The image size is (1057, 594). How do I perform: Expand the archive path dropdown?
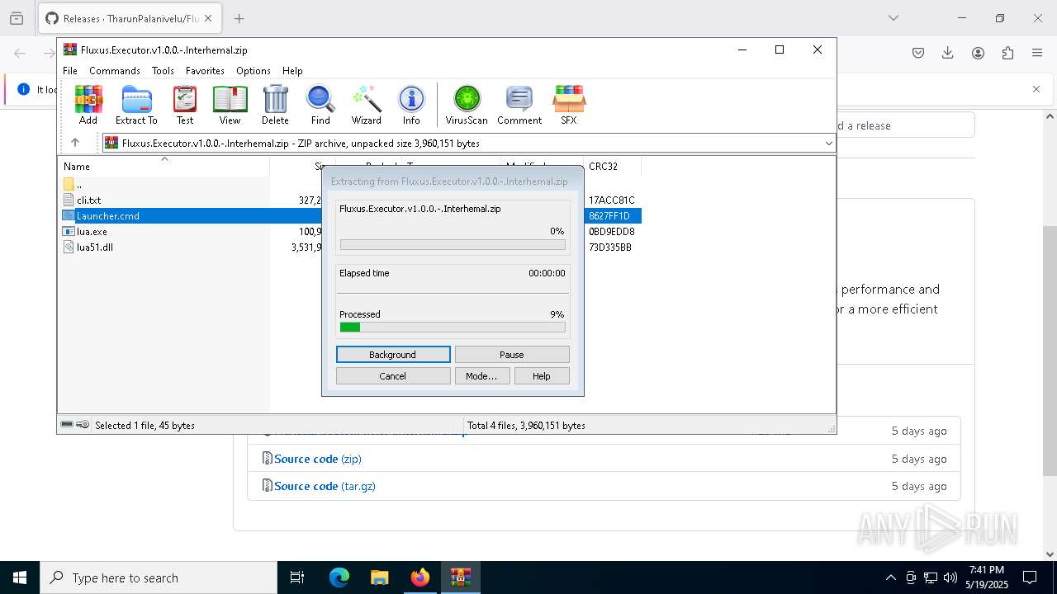click(828, 144)
